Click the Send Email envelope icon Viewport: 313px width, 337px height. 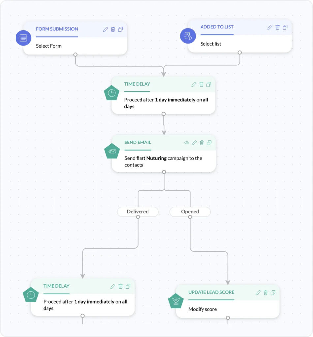112,151
